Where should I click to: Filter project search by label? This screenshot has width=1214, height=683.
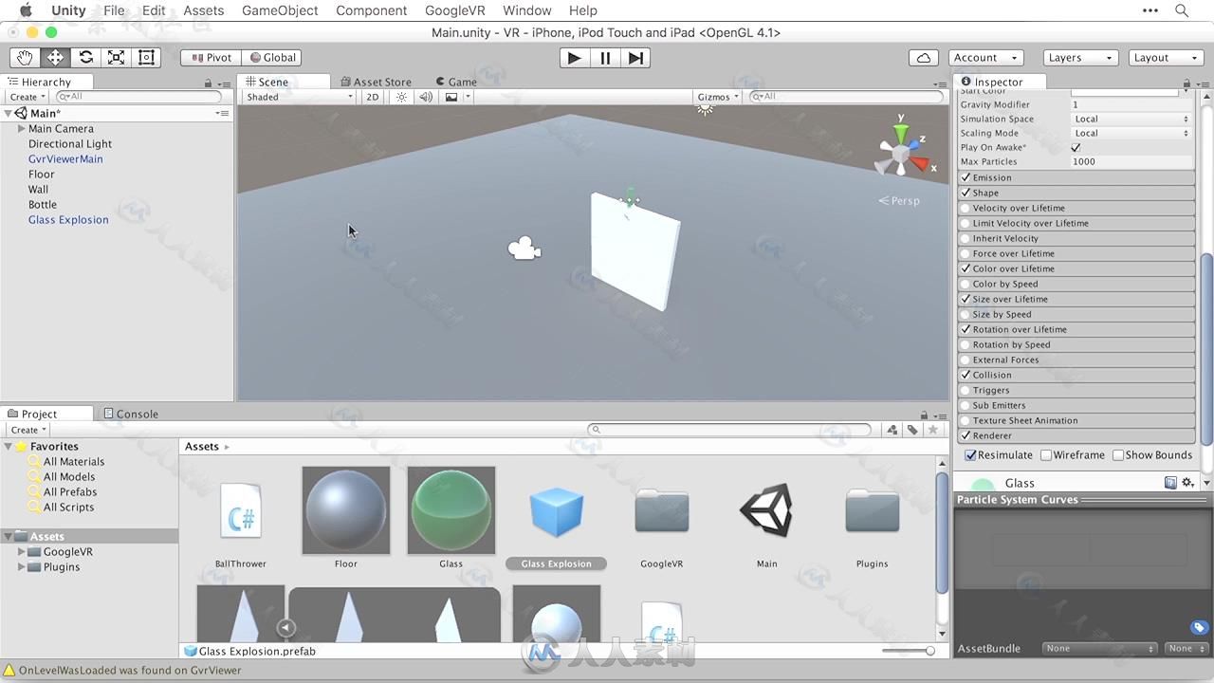[x=912, y=430]
